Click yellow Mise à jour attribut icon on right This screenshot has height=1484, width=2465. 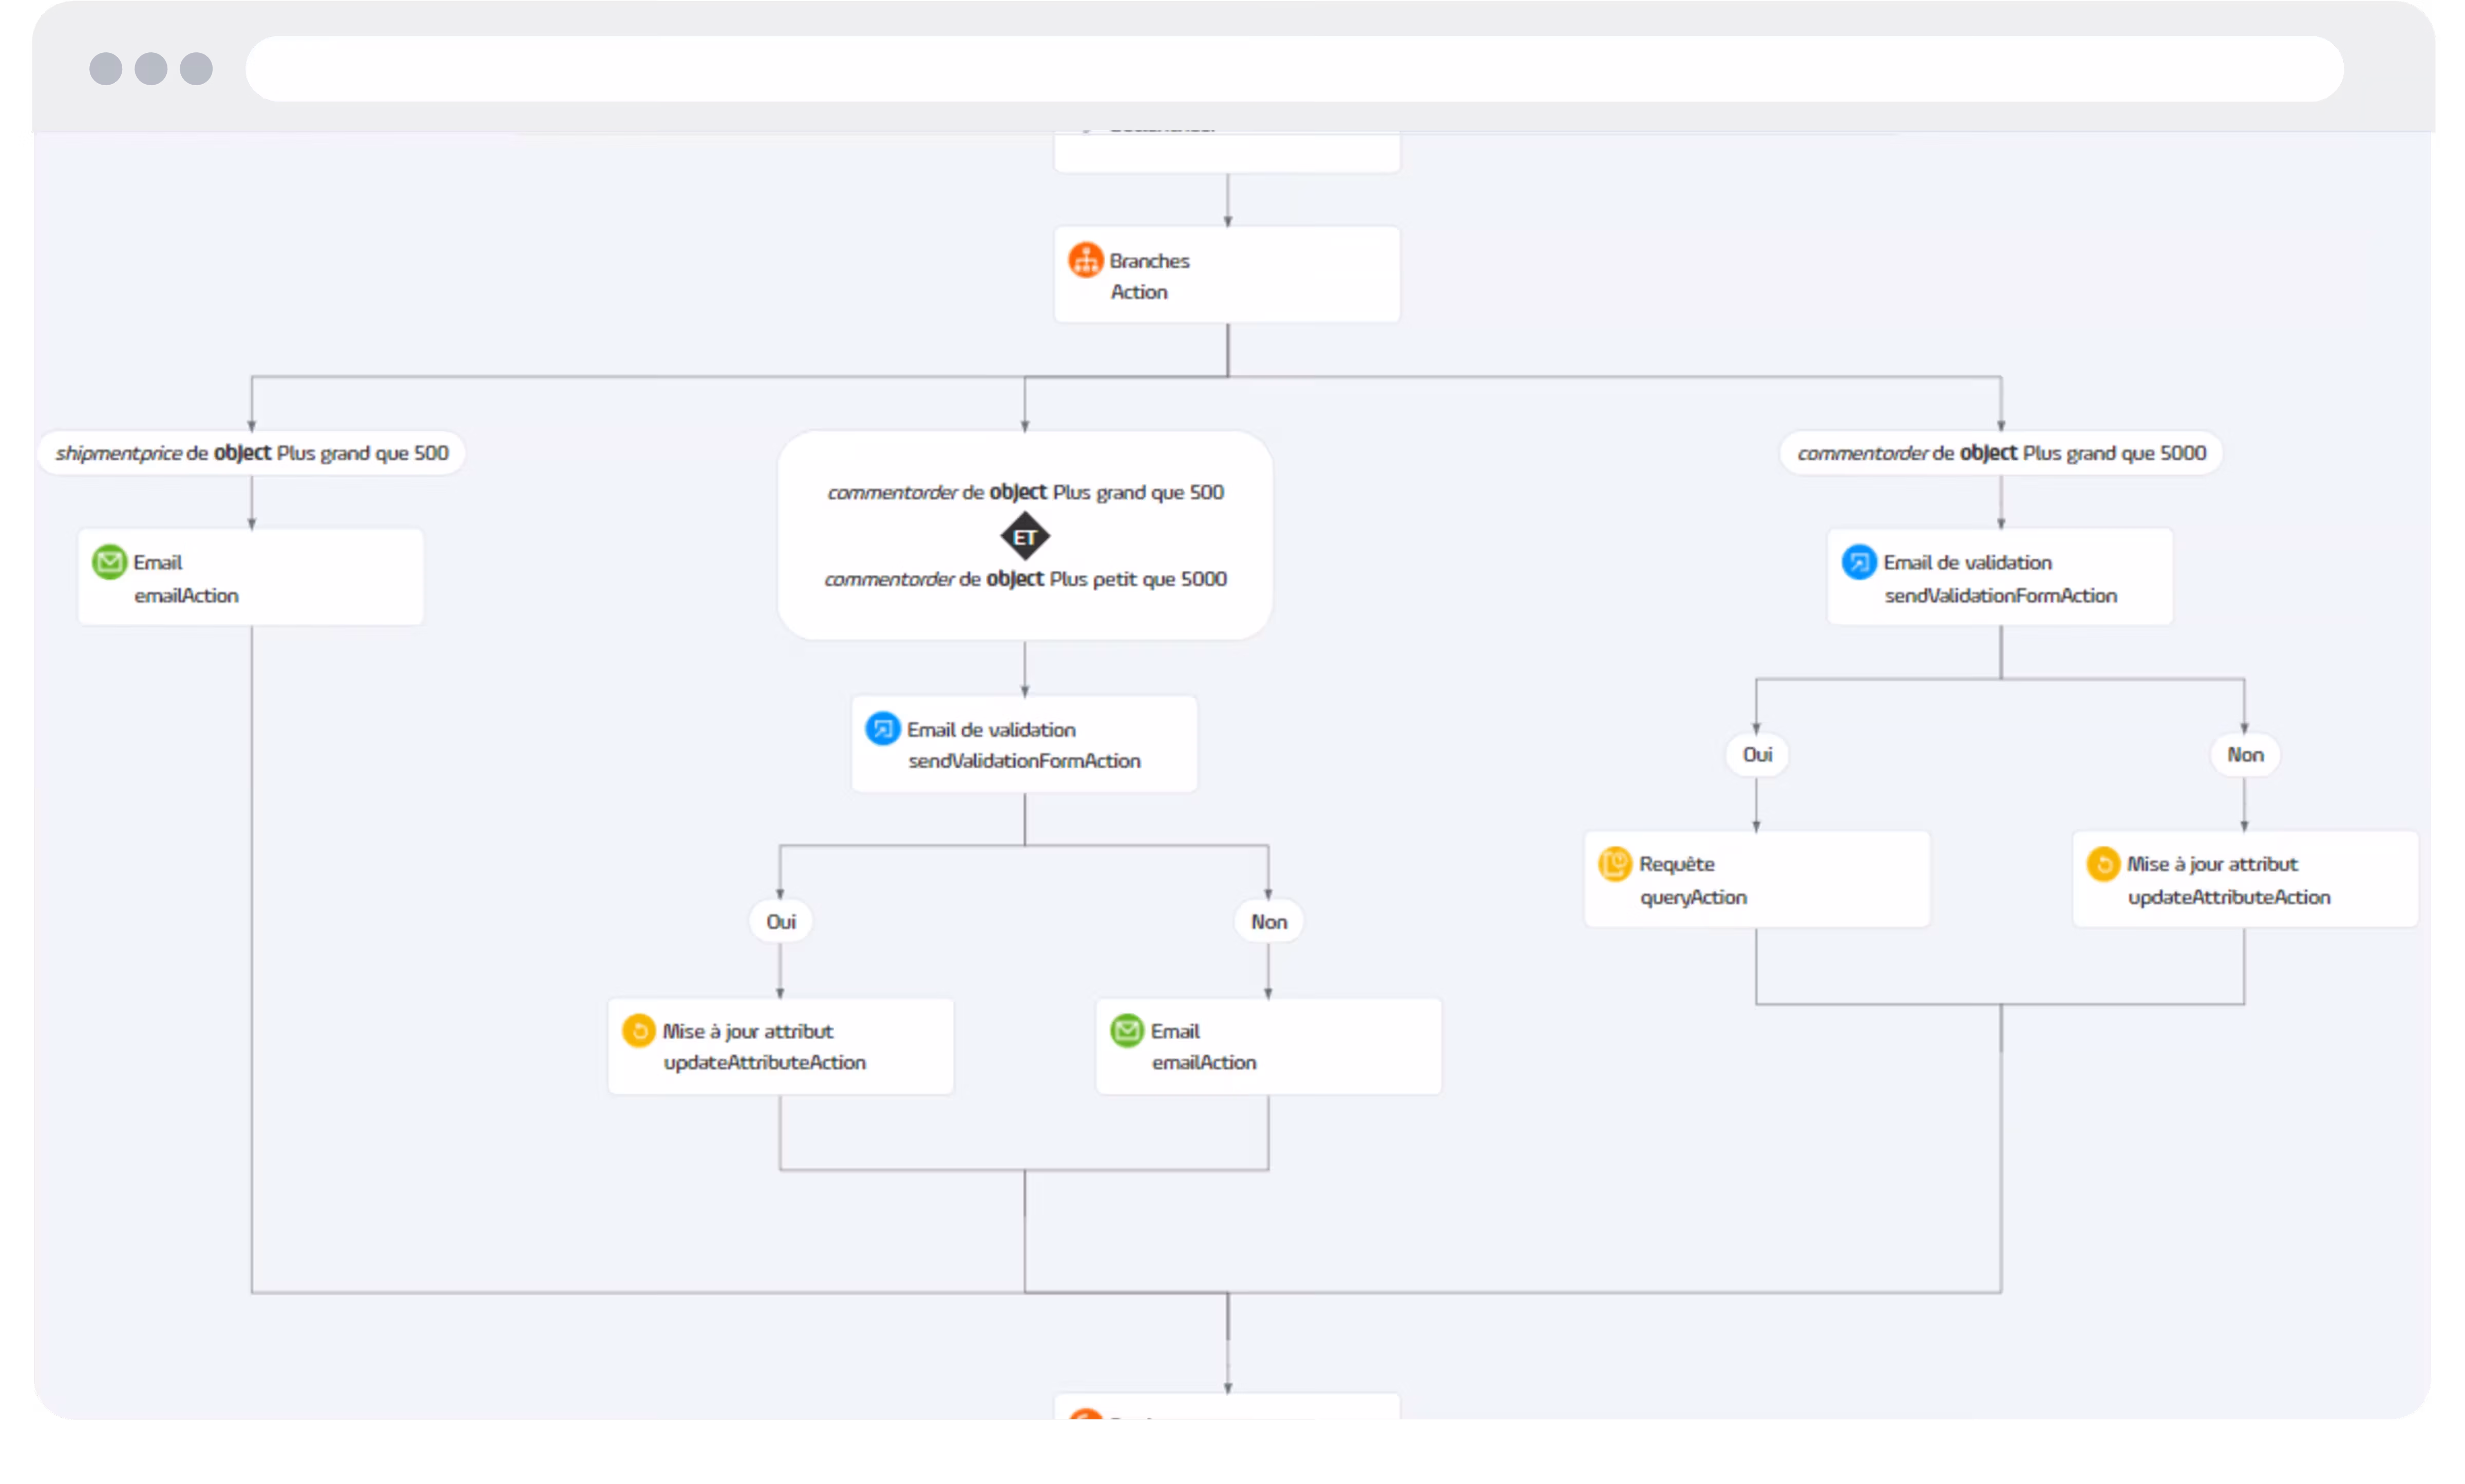(2103, 864)
